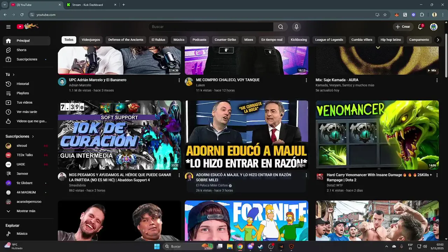448x252 pixels.
Task: Select the Defense of the Ancients chip
Action: click(126, 40)
